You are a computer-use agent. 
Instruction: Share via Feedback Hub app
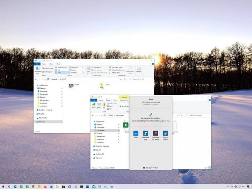coord(146,134)
